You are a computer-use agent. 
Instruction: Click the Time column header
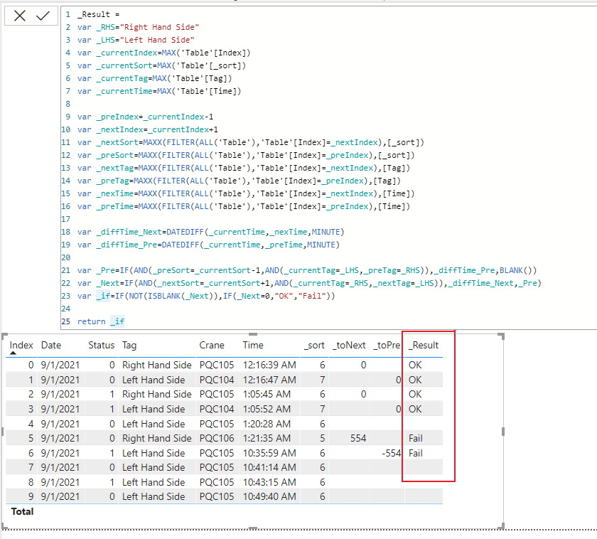pyautogui.click(x=253, y=345)
